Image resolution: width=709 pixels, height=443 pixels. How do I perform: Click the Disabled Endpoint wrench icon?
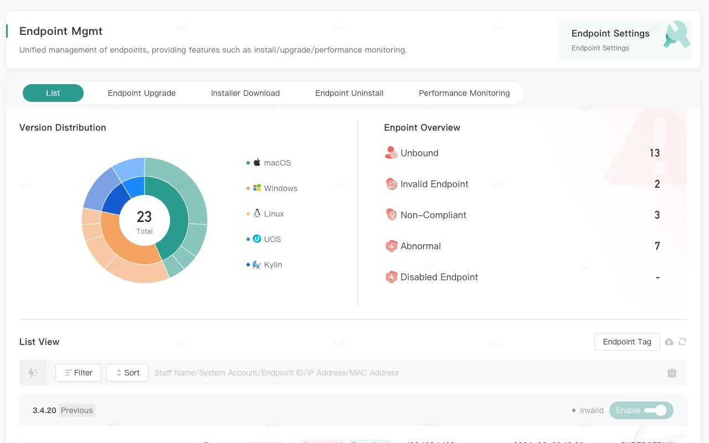(391, 277)
